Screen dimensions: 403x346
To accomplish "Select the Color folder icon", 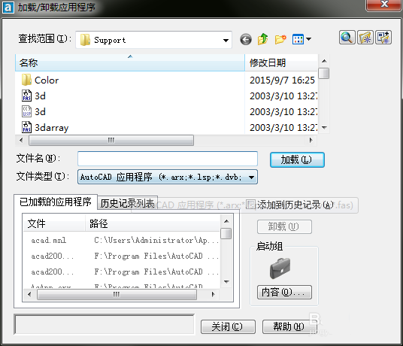I will pyautogui.click(x=26, y=80).
